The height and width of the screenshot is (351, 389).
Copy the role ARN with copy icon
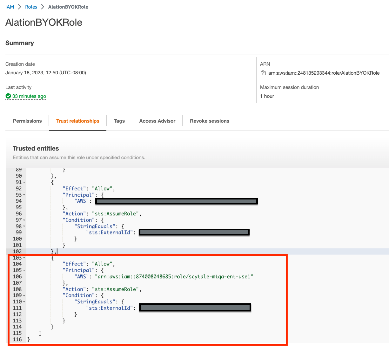[x=263, y=73]
